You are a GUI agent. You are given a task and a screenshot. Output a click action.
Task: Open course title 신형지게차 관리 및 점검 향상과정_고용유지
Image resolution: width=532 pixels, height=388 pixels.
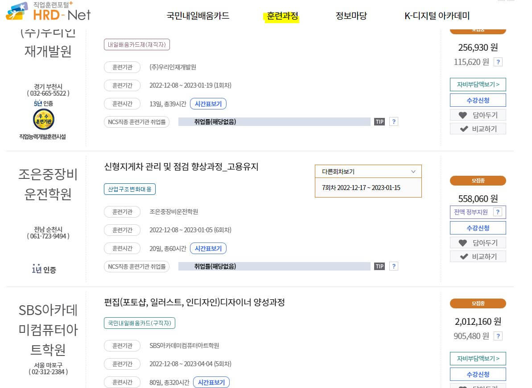(181, 166)
